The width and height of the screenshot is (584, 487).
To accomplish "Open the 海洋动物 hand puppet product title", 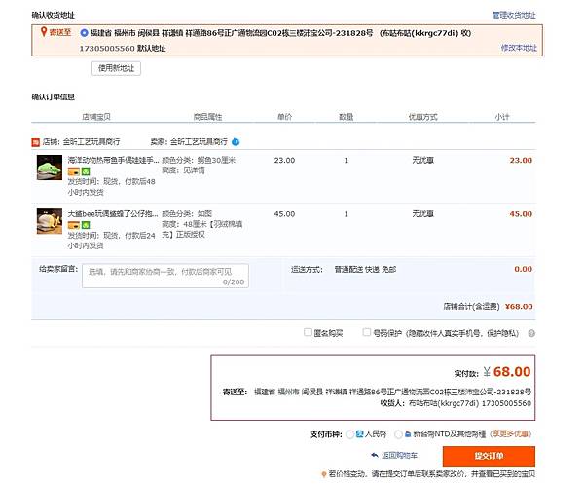I will (x=113, y=160).
